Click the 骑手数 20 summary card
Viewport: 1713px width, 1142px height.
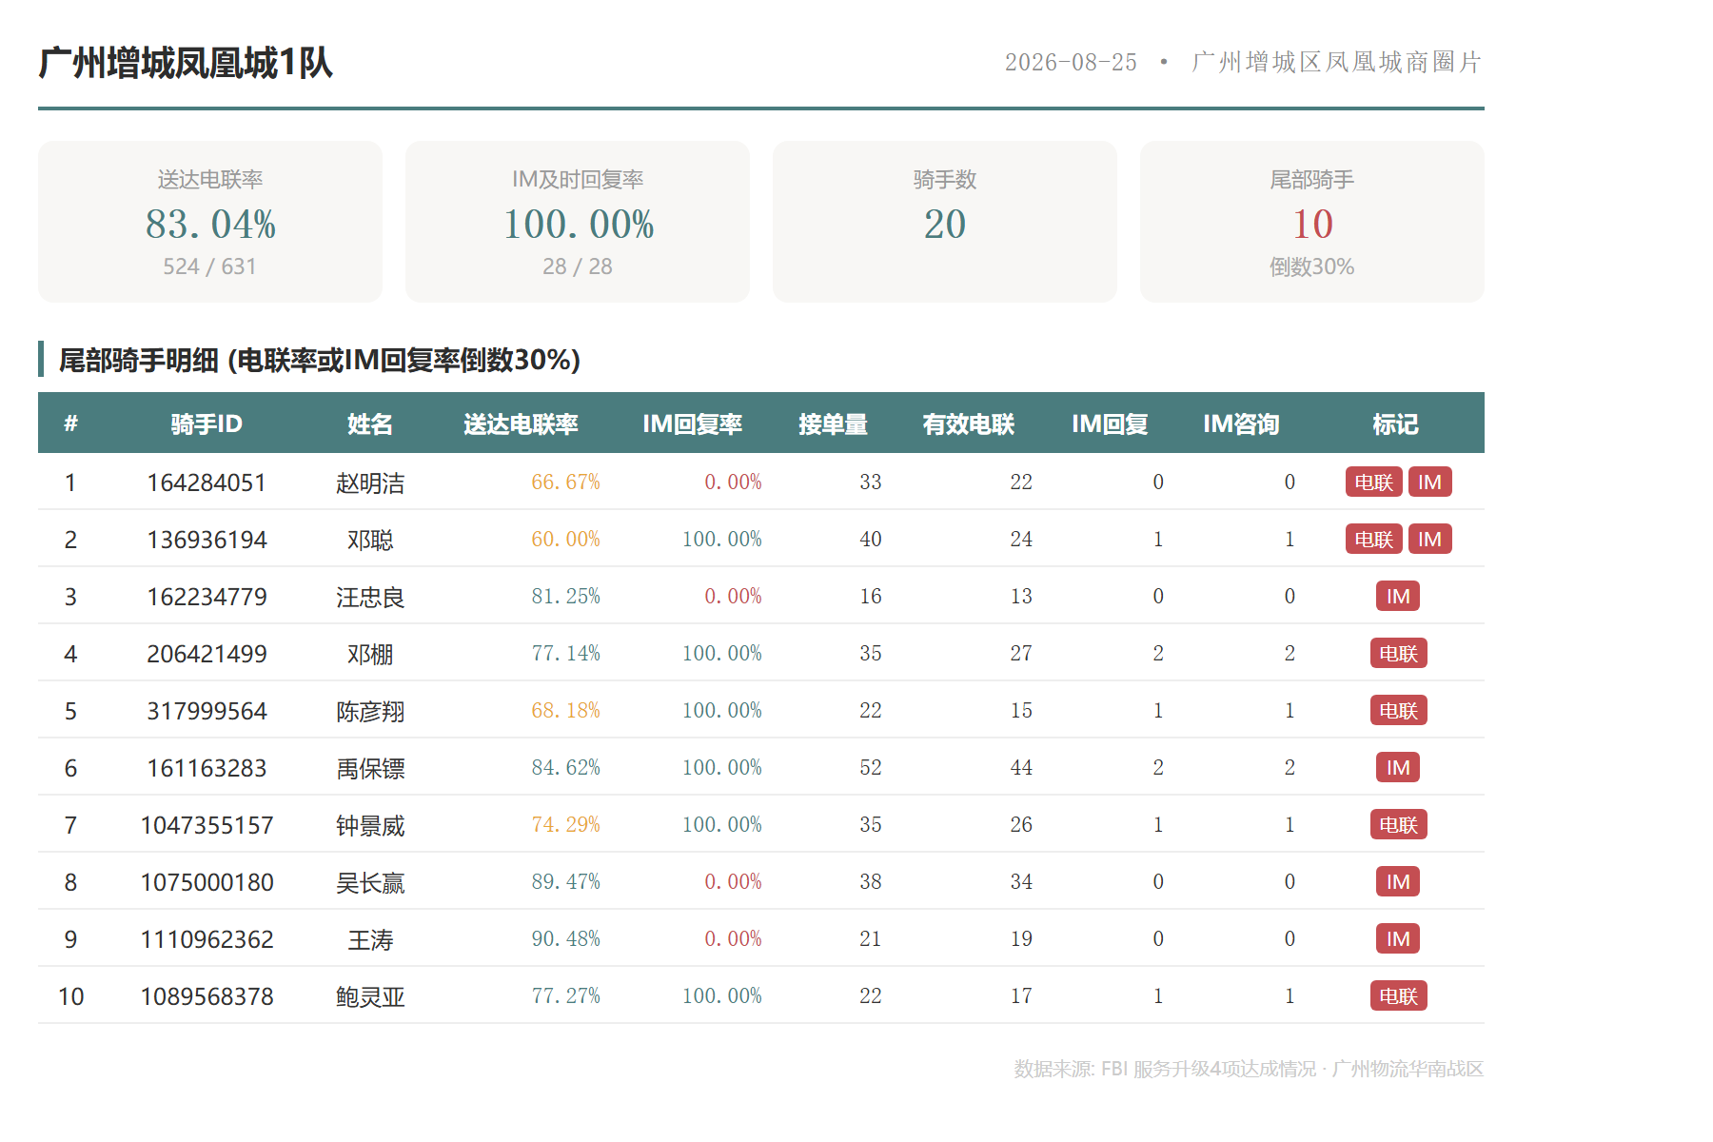pyautogui.click(x=945, y=222)
